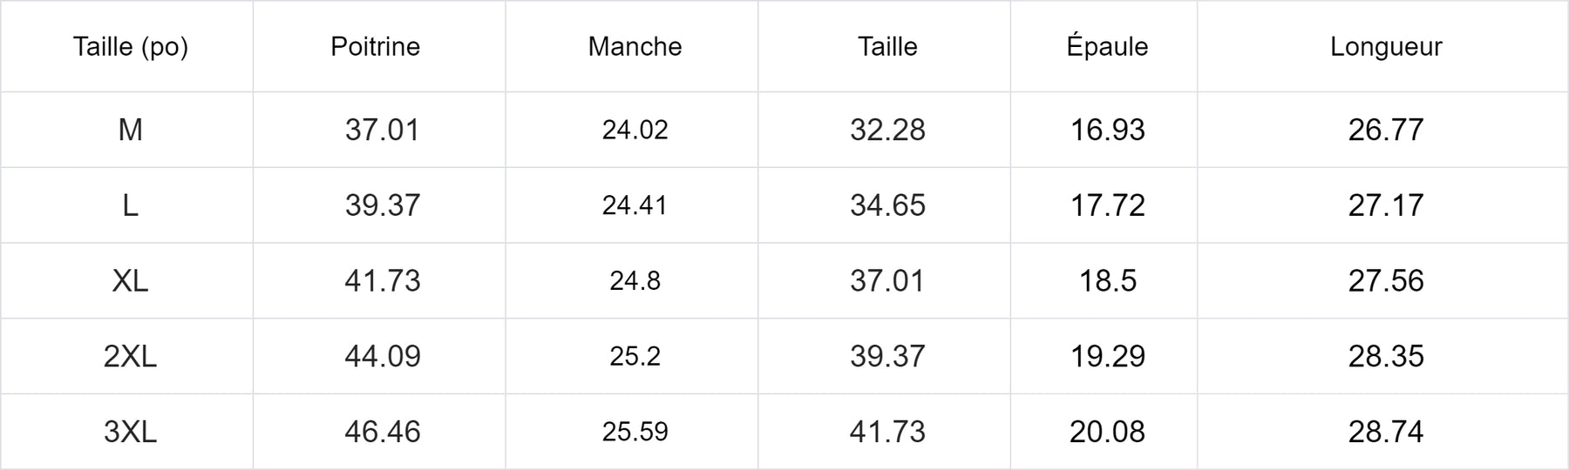The image size is (1569, 470).
Task: Click the L size row label
Action: point(131,205)
